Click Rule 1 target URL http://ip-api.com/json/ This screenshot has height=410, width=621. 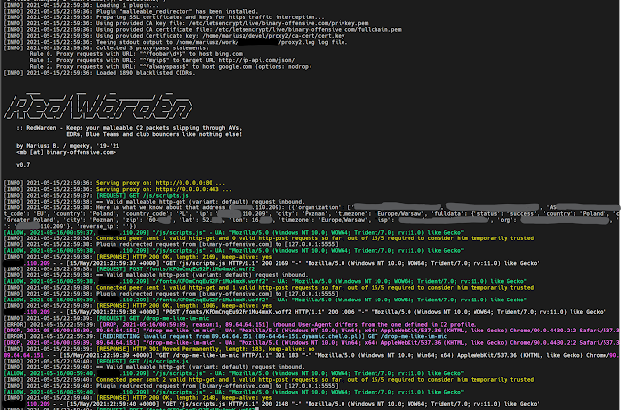click(256, 60)
